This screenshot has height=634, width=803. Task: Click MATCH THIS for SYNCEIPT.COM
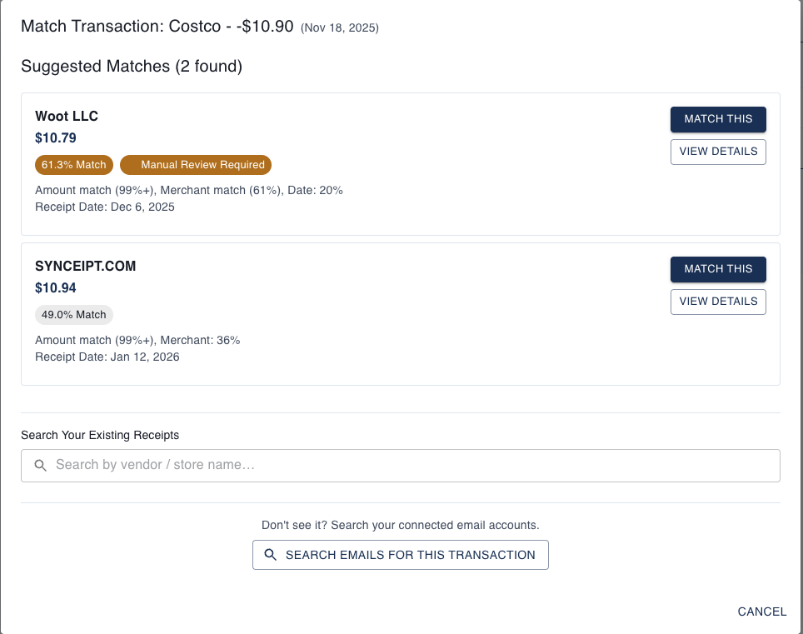pos(718,269)
